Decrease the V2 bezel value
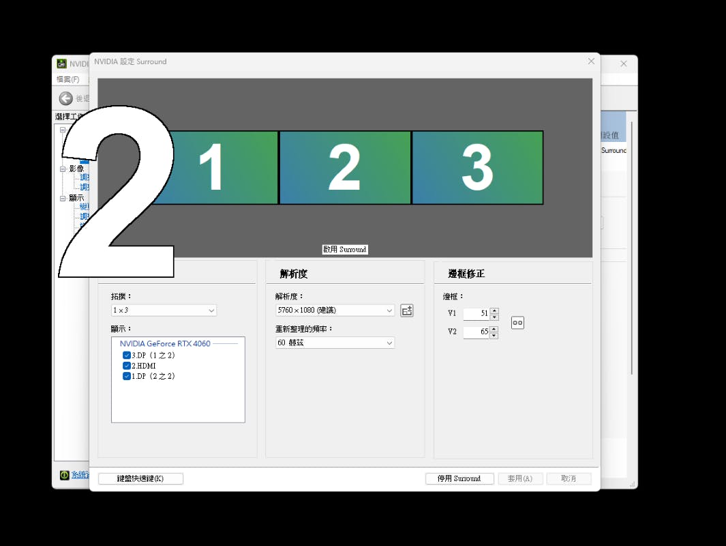The width and height of the screenshot is (726, 546). pyautogui.click(x=494, y=335)
